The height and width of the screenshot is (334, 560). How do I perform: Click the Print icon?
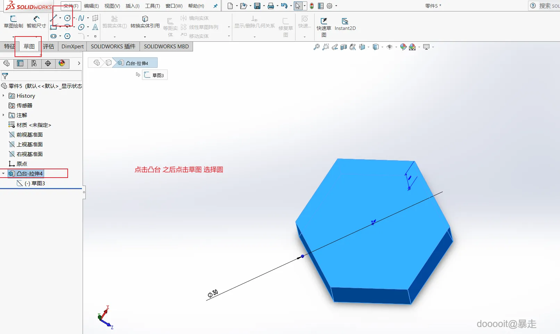[271, 6]
